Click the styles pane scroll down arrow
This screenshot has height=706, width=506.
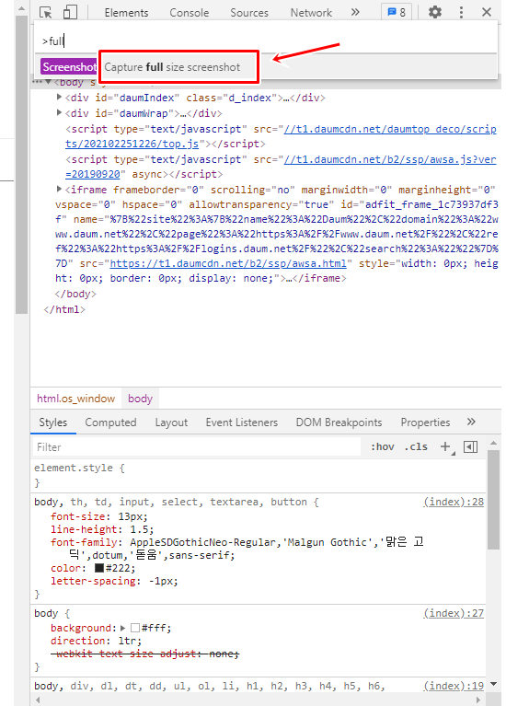pos(494,685)
